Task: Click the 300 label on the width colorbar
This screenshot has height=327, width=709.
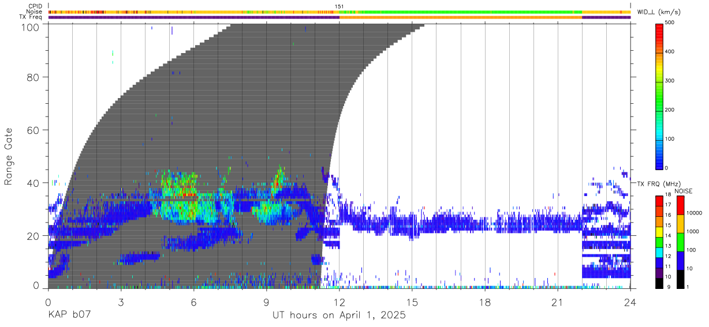Action: 671,81
